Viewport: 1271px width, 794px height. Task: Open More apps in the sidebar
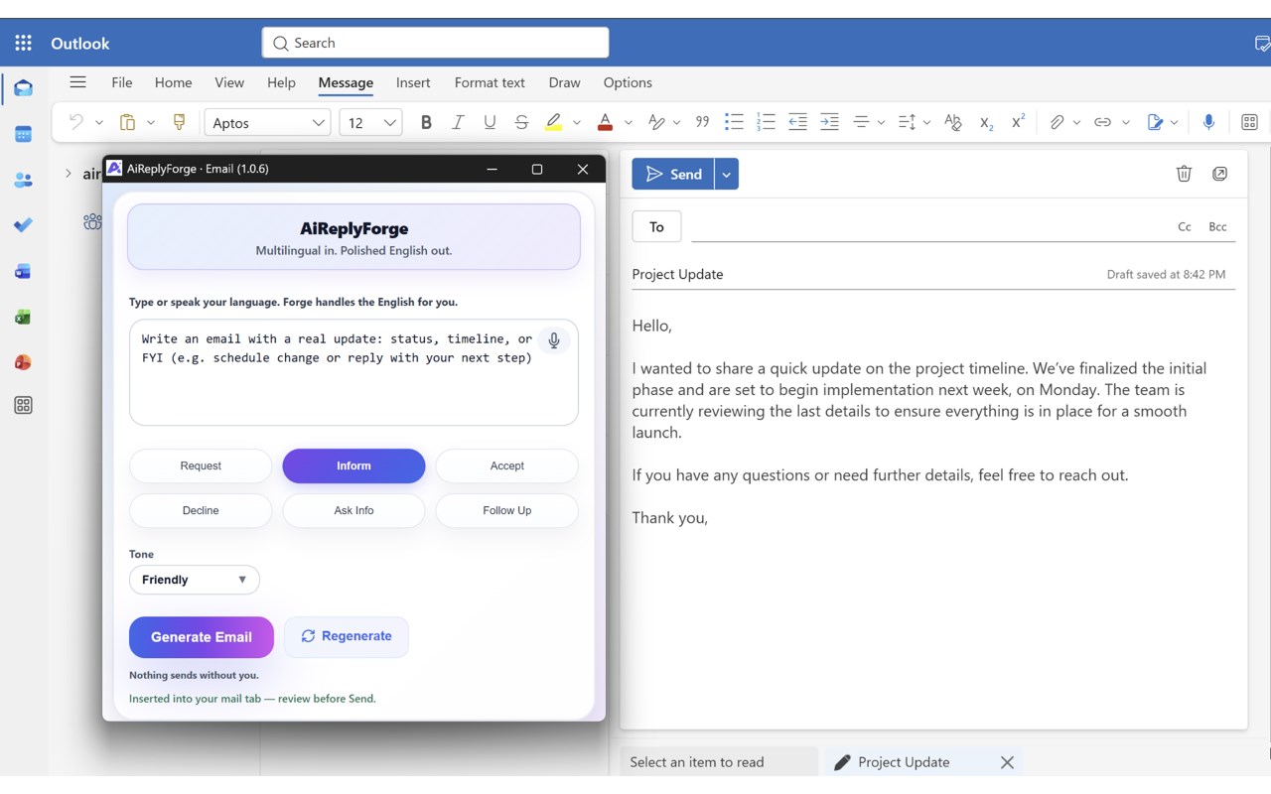(23, 405)
